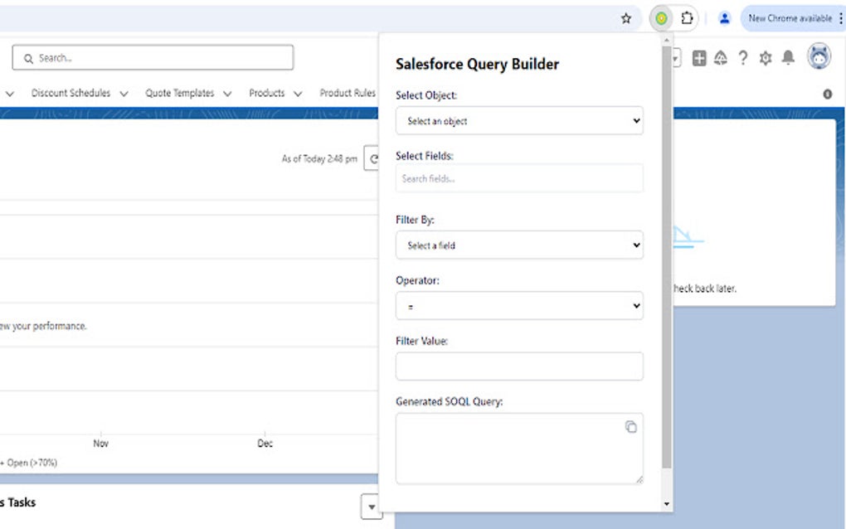Refresh the report with the refresh icon

tap(372, 158)
